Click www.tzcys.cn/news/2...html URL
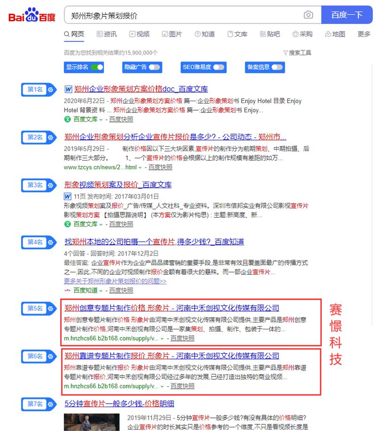376x431 pixels. pyautogui.click(x=100, y=167)
